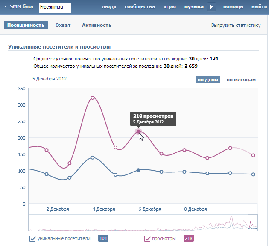Select the по дням view button
This screenshot has width=269, height=246.
click(208, 80)
